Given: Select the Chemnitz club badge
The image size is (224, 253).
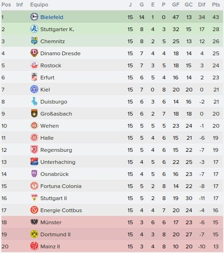Looking at the screenshot, I should [34, 41].
